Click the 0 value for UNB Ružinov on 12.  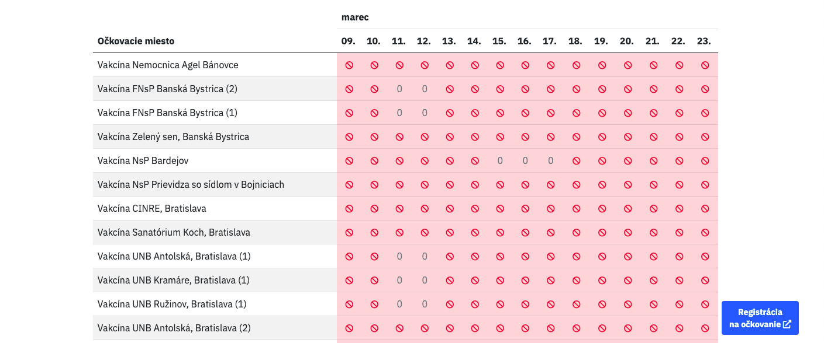tap(425, 304)
